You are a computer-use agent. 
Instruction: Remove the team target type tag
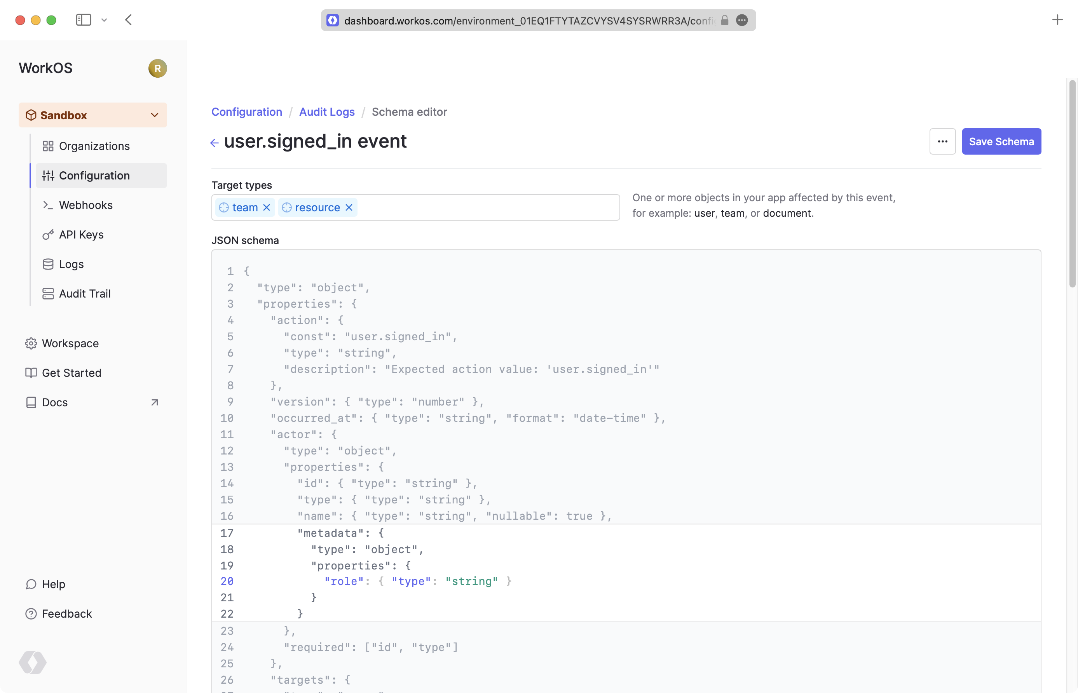pyautogui.click(x=267, y=207)
